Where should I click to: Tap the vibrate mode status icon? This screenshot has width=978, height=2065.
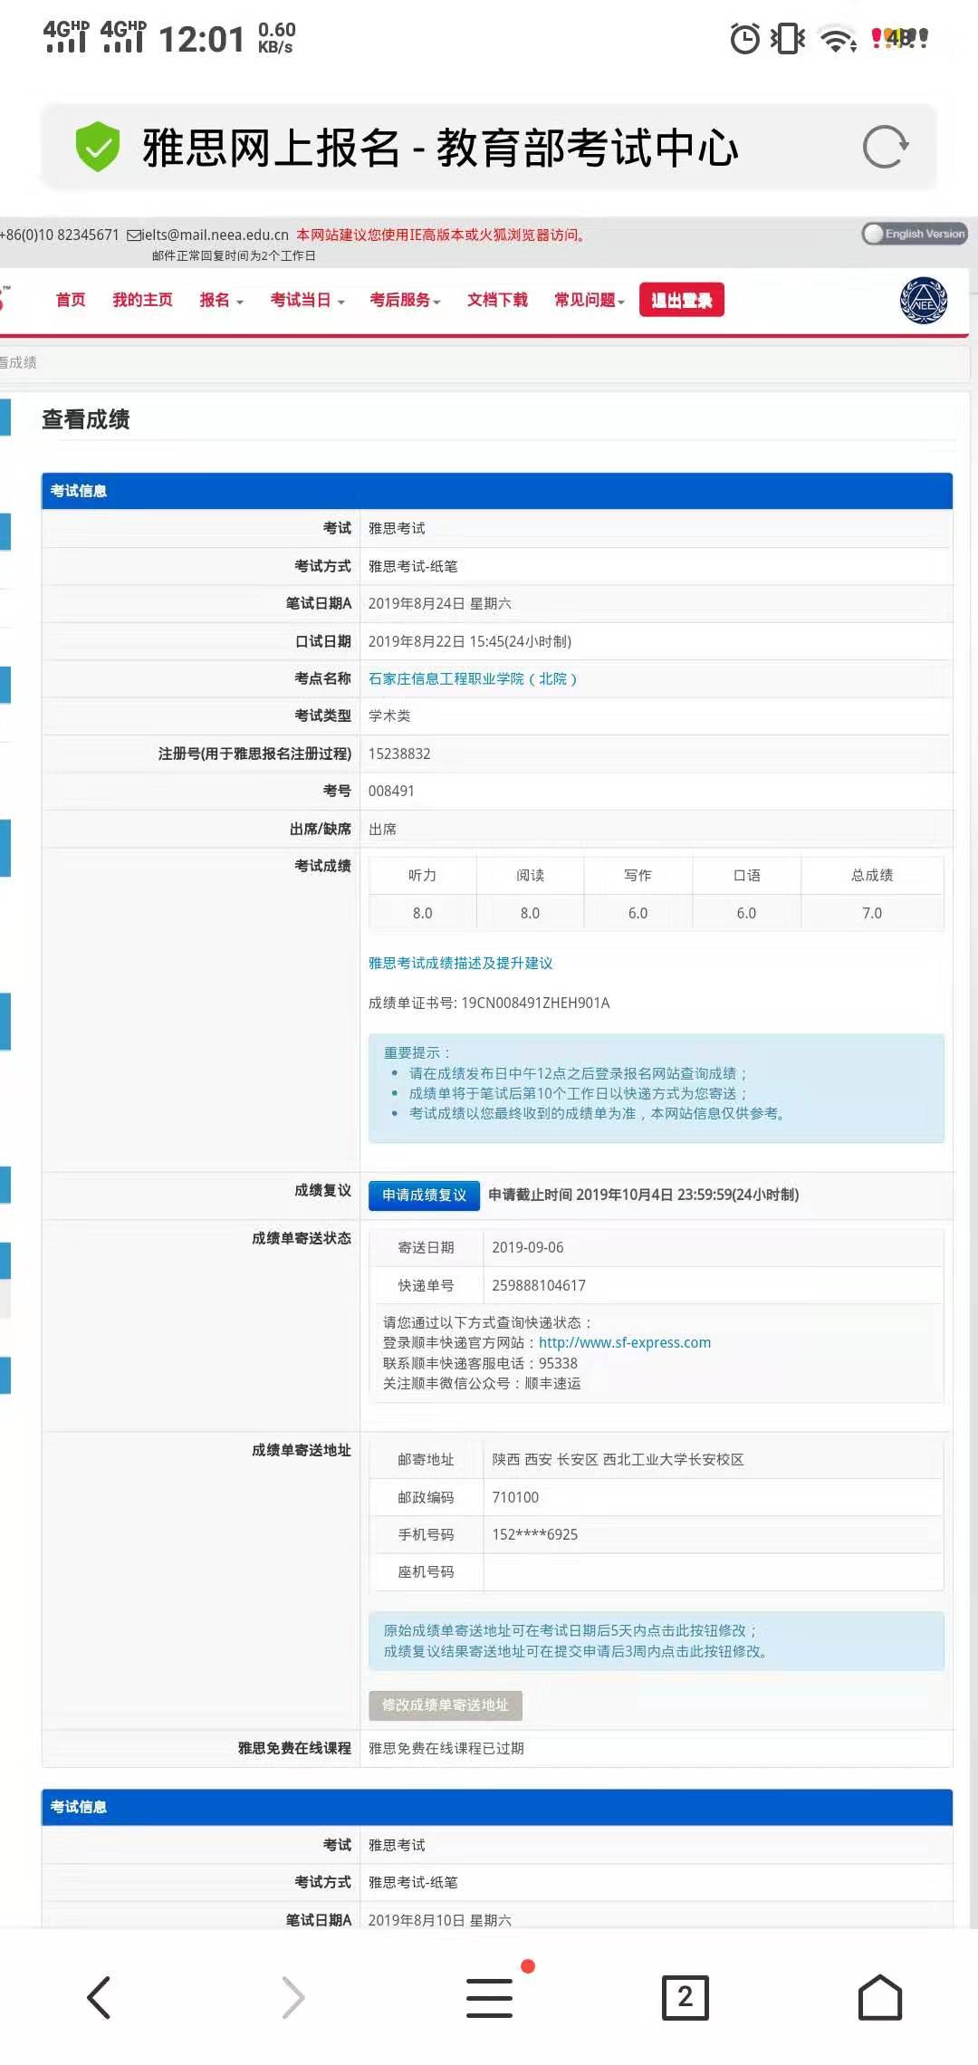[x=788, y=39]
